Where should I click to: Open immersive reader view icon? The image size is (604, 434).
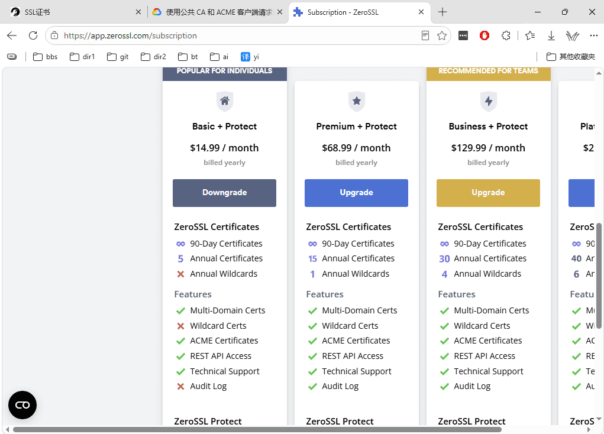tap(425, 36)
